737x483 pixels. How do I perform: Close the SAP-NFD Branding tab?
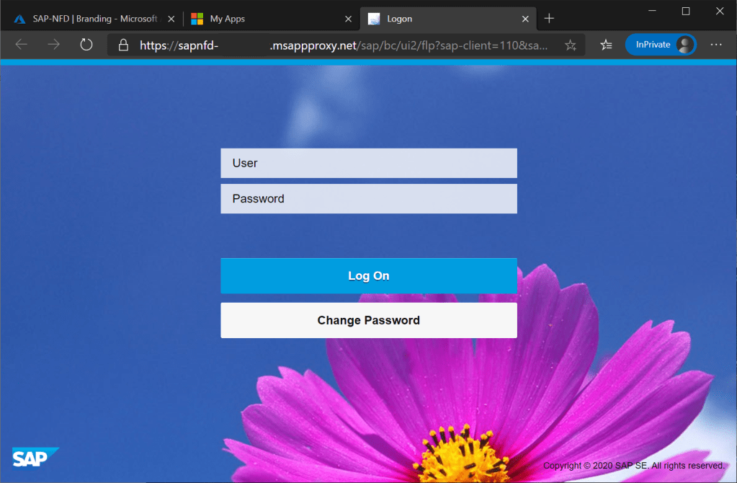click(171, 19)
